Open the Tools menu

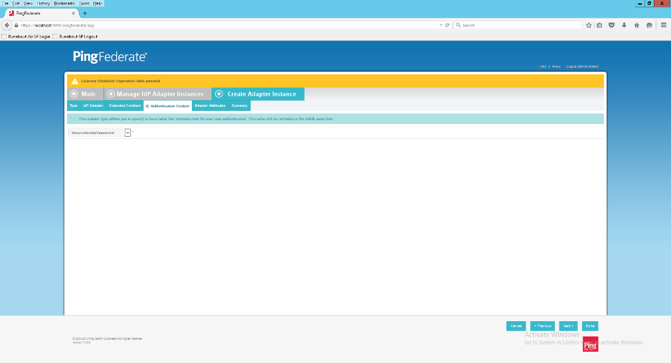tap(84, 3)
